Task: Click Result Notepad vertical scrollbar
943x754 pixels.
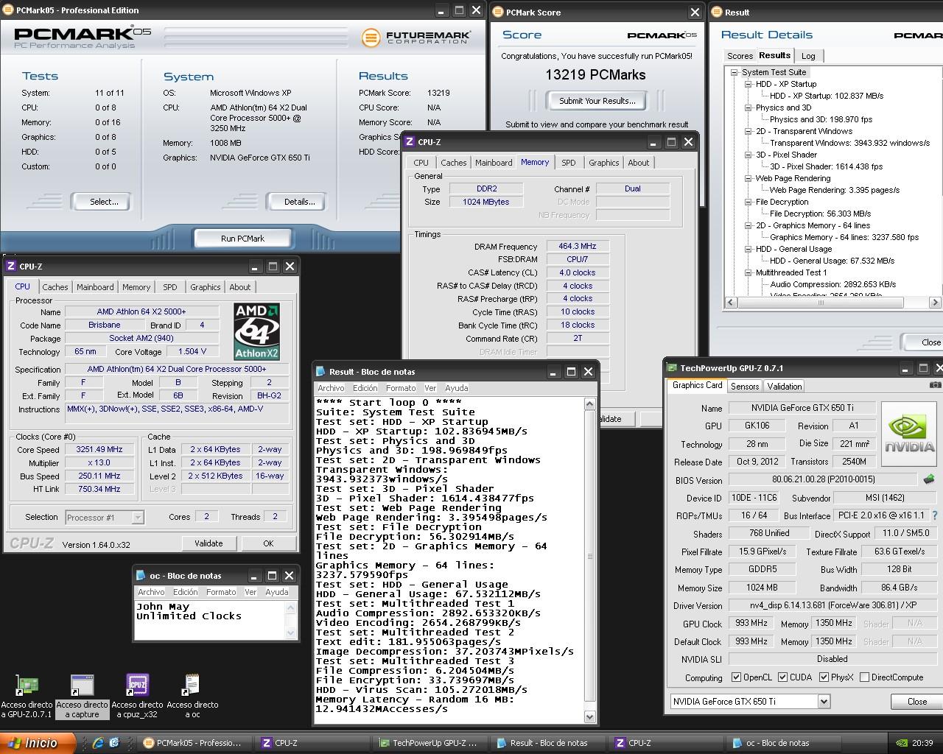Action: point(589,560)
